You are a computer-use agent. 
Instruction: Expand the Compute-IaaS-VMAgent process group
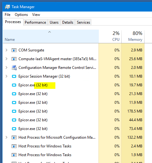tap(7, 59)
